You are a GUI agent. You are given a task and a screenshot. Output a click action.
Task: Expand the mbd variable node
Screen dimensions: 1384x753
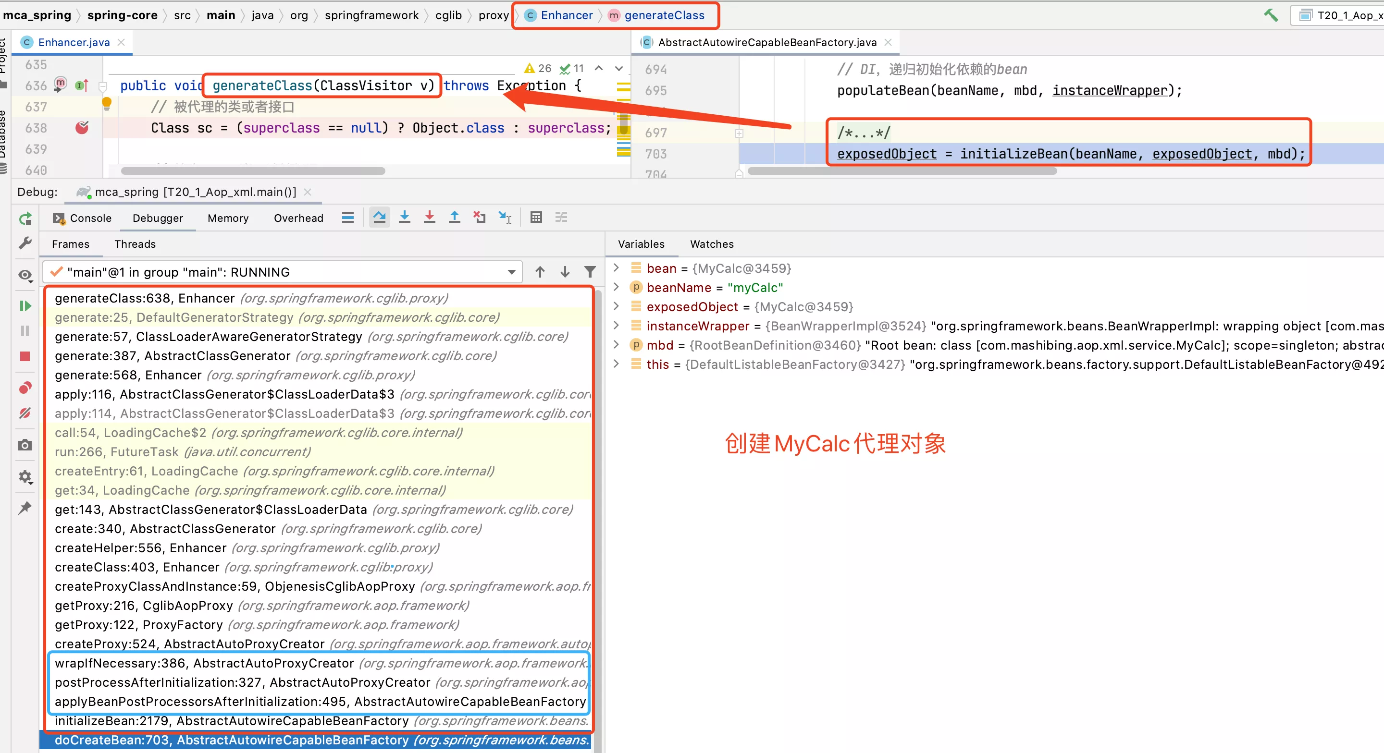coord(616,345)
